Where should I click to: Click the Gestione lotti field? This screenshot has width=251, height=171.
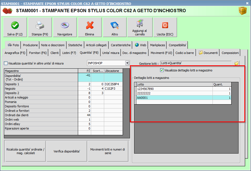point(196,63)
